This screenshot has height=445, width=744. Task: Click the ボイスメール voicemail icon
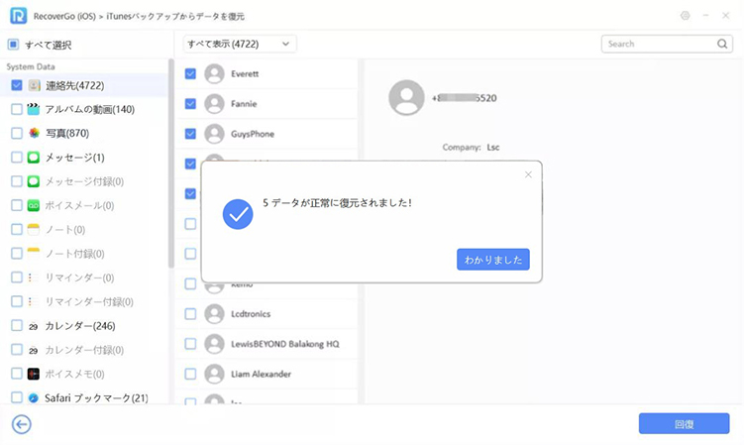pos(34,205)
